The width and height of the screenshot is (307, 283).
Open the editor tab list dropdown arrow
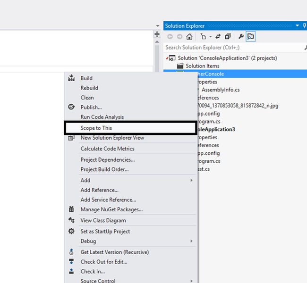pyautogui.click(x=158, y=26)
